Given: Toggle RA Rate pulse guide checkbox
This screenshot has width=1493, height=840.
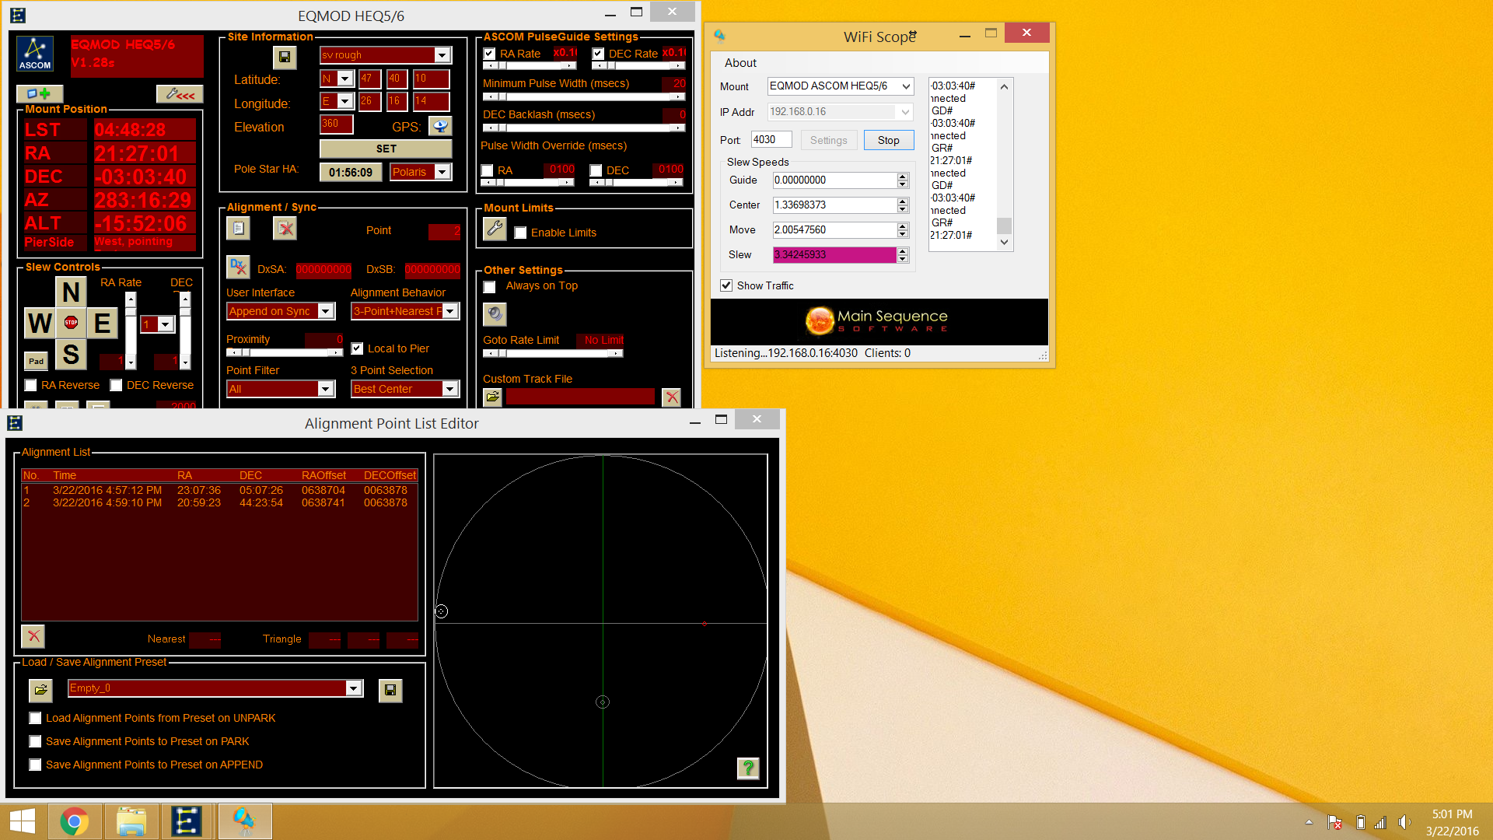Looking at the screenshot, I should (x=489, y=54).
